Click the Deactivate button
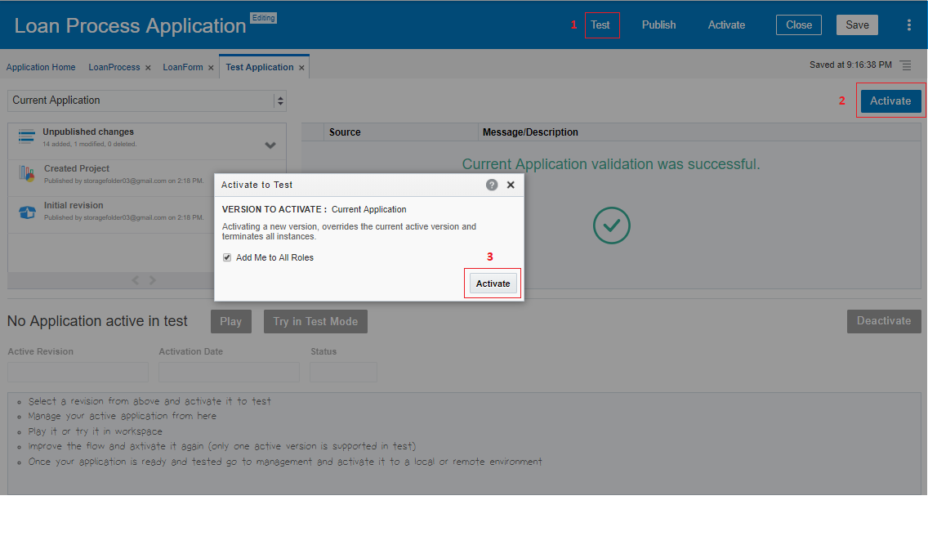 884,321
